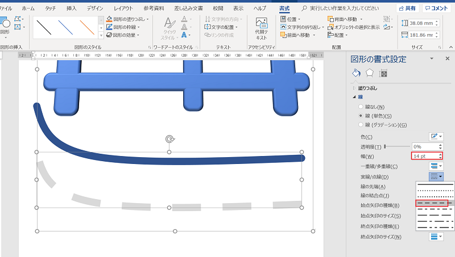Click the 透明度 transparency slider
Screen dimensions: 455x257
396,146
